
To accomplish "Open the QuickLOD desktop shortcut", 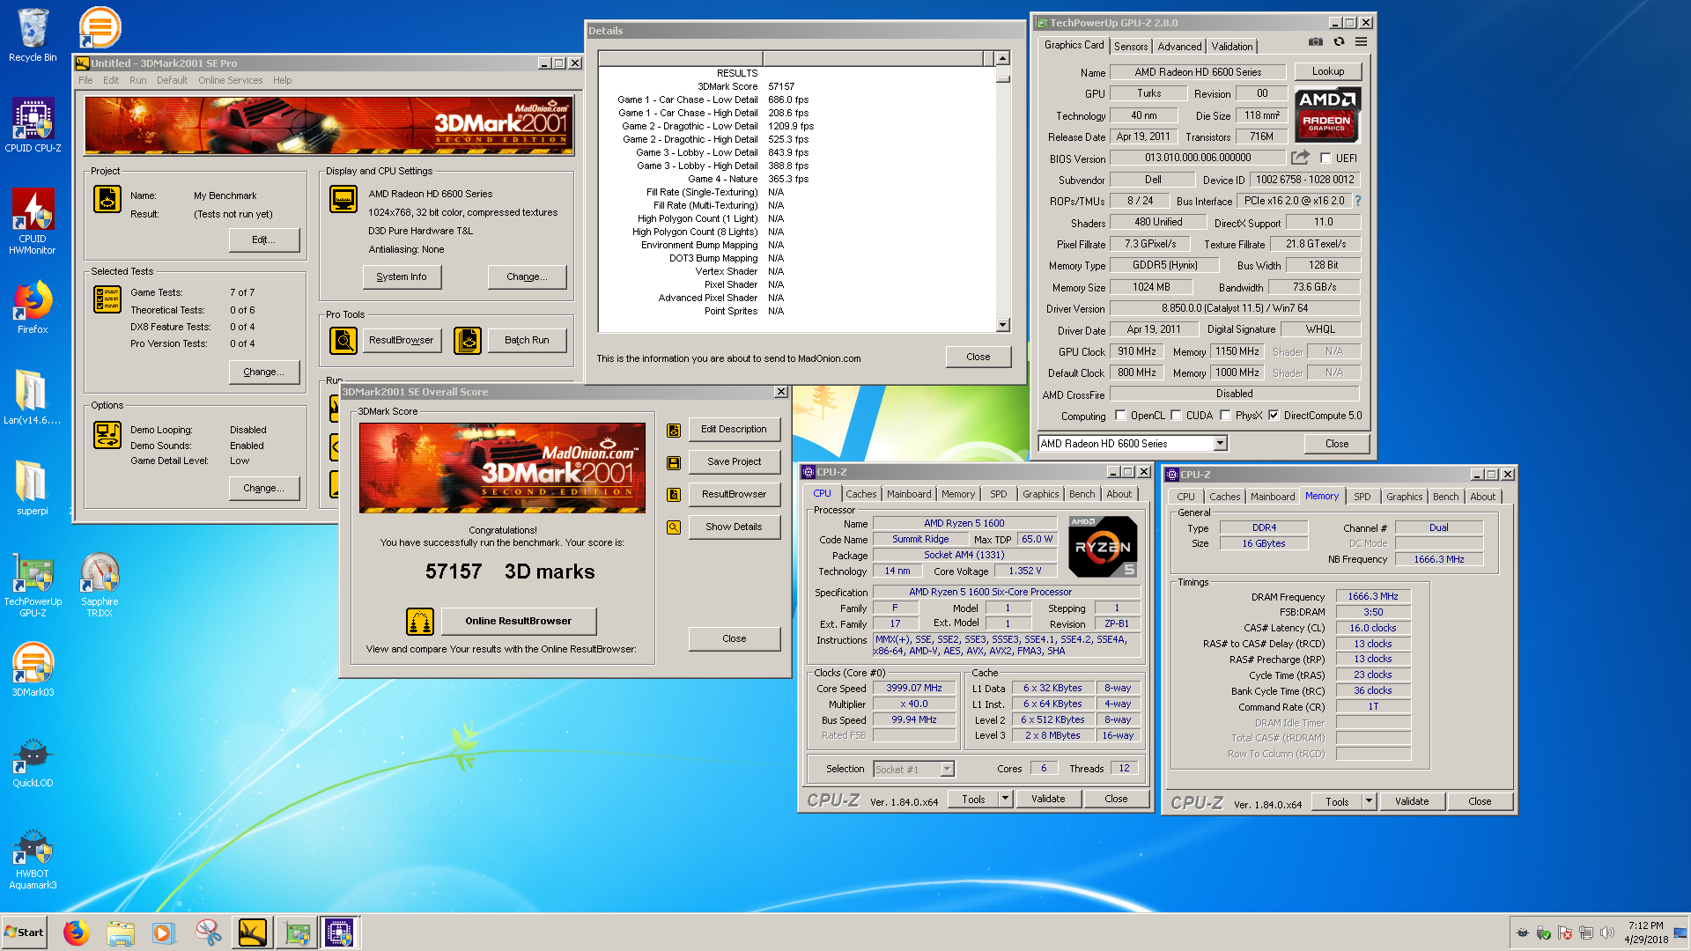I will pyautogui.click(x=33, y=763).
